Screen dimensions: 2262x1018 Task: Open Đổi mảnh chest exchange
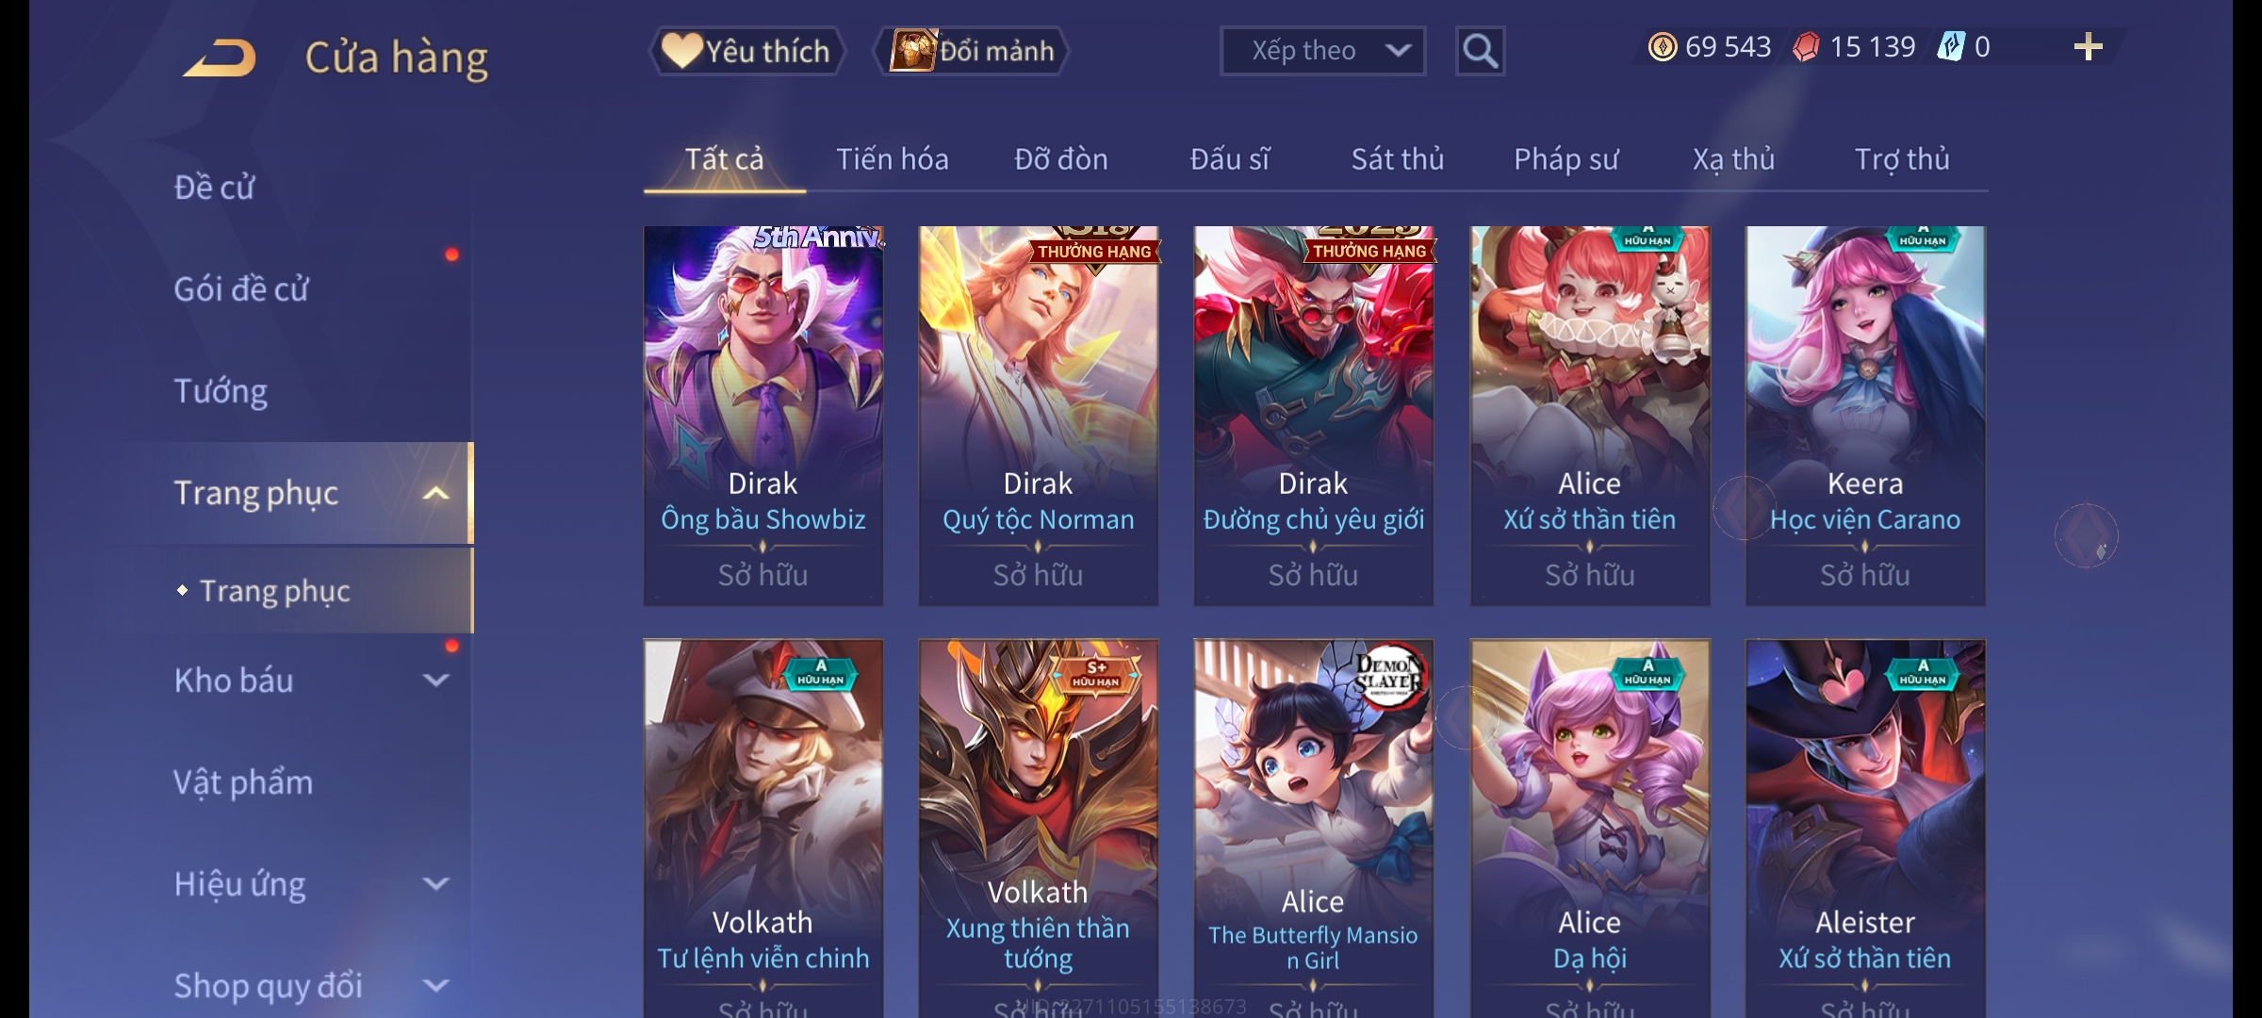click(972, 51)
